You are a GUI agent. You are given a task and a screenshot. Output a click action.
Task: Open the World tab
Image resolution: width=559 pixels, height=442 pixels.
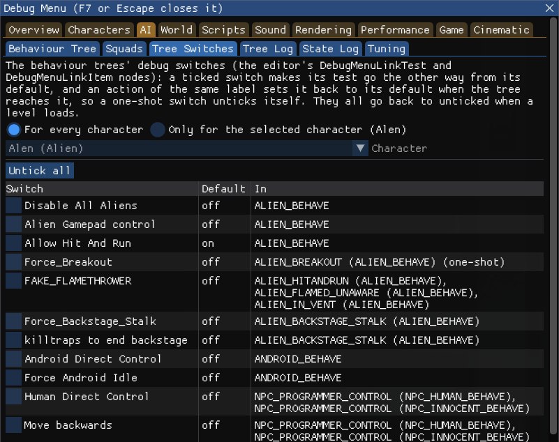pyautogui.click(x=177, y=30)
